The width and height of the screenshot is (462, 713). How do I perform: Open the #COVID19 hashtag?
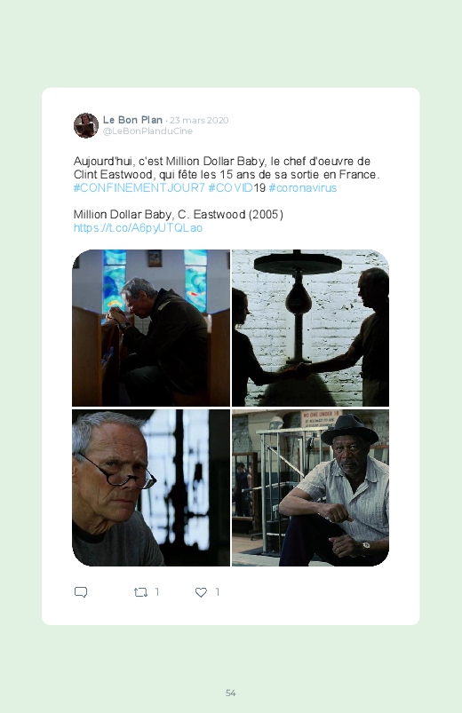click(236, 188)
